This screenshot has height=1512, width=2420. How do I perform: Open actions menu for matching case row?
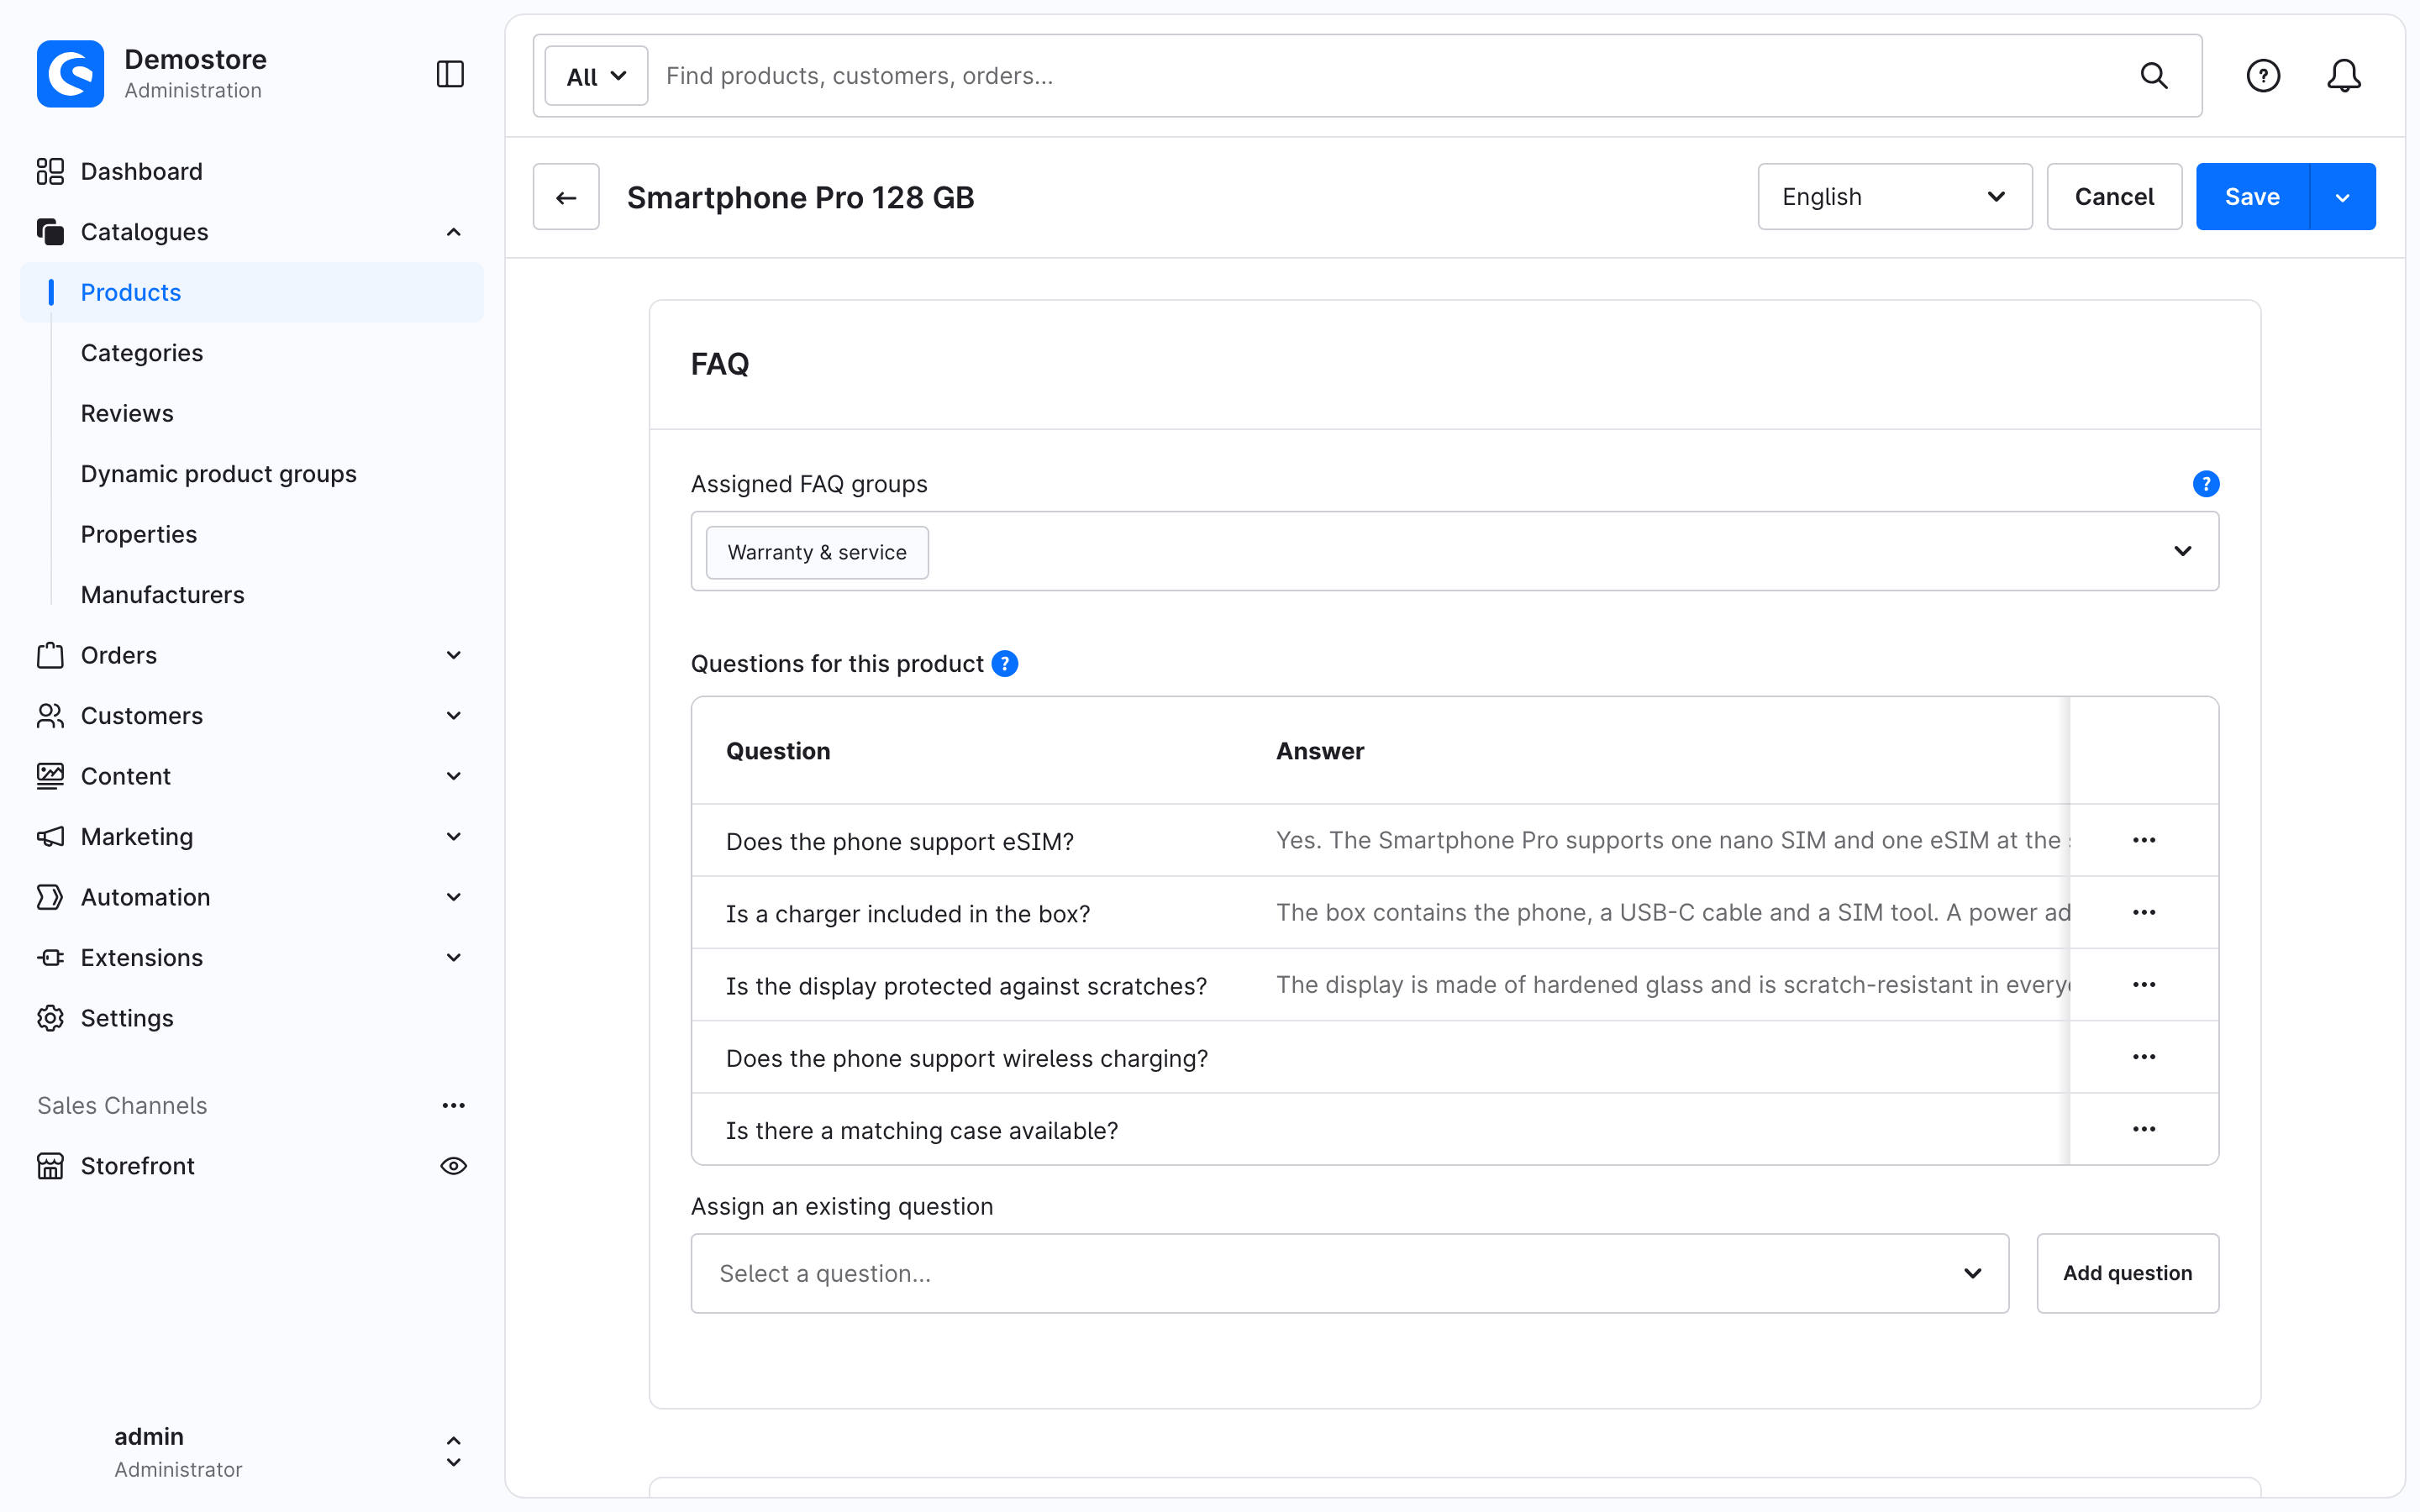click(2143, 1129)
